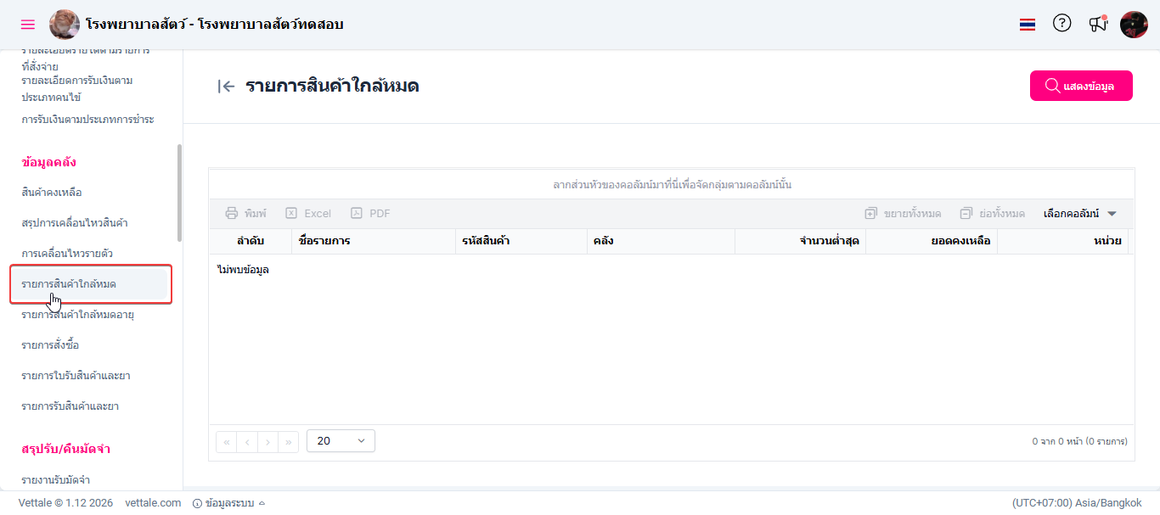
Task: Open help question mark icon
Action: tap(1062, 24)
